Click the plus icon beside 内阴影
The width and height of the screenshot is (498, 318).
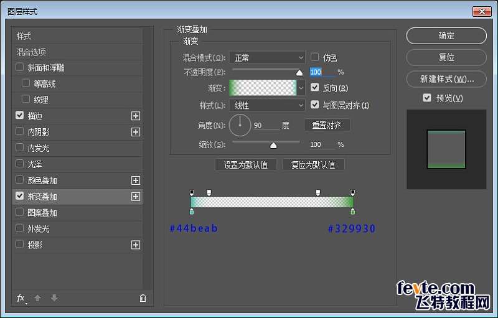[x=136, y=132]
